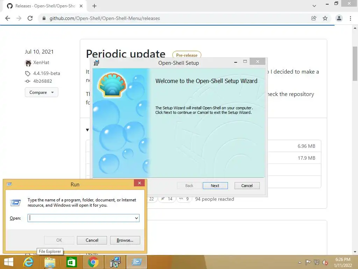
Task: Launch Internet Explorer from taskbar
Action: (x=28, y=262)
